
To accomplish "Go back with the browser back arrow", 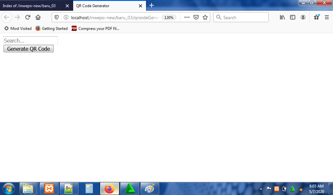I will [x=7, y=18].
